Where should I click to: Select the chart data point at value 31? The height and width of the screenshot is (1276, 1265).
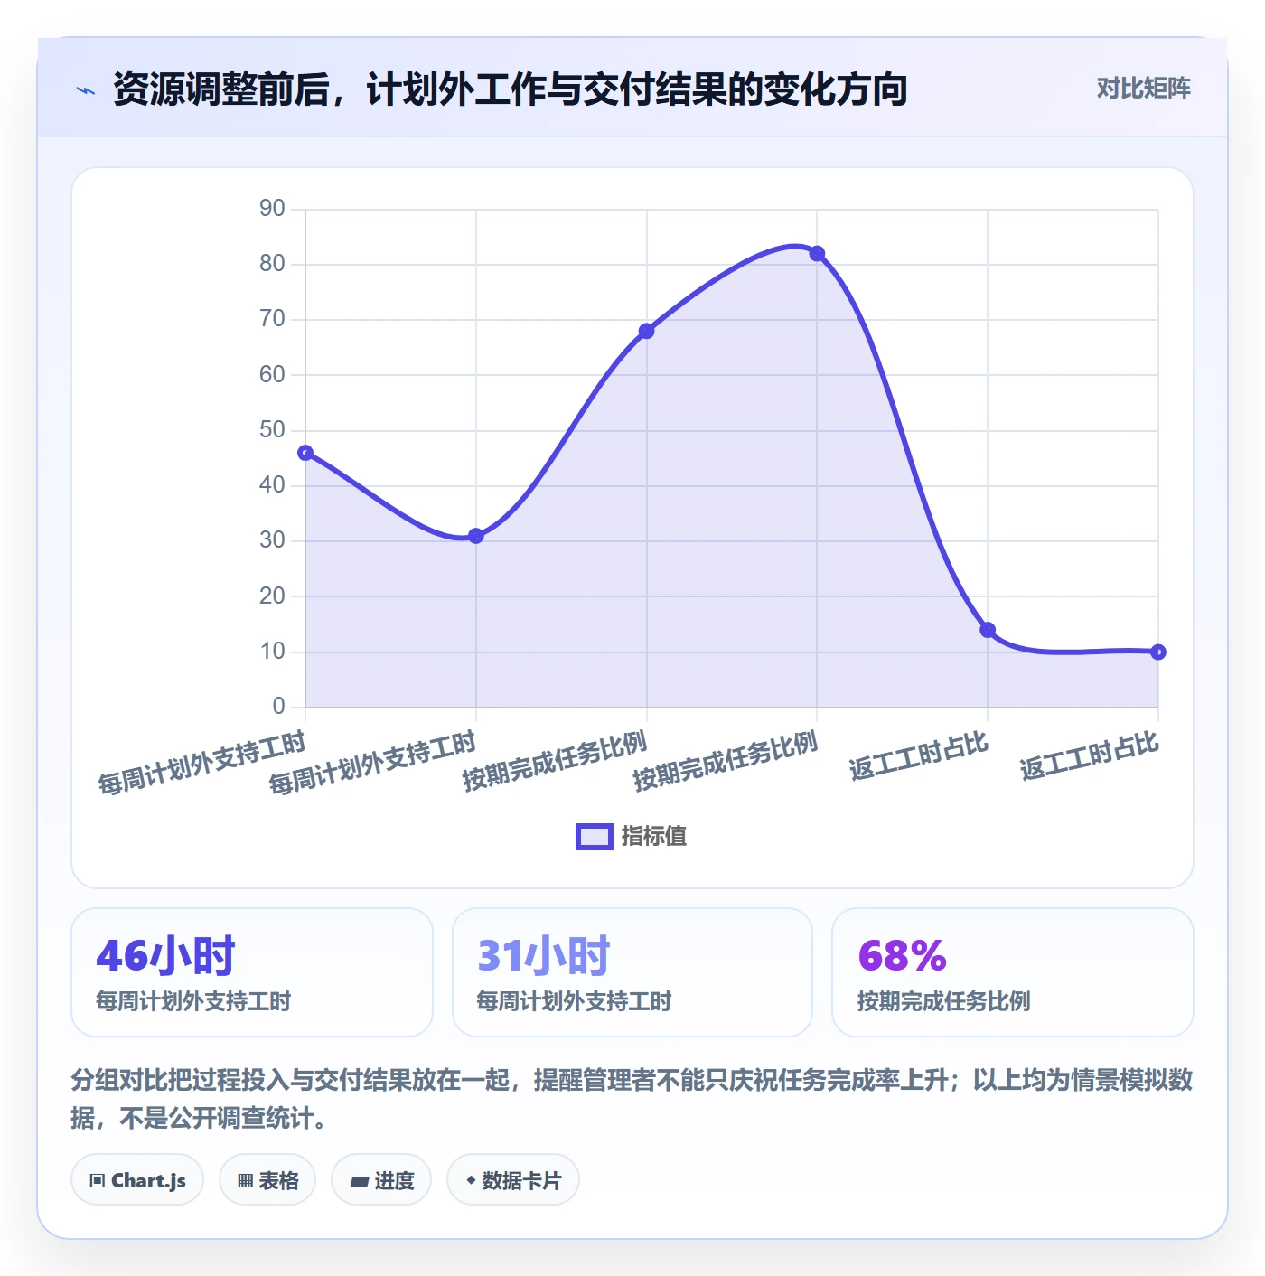pos(476,536)
